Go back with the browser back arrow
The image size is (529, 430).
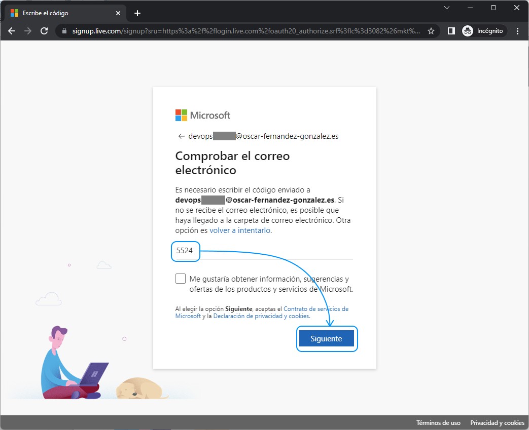click(x=12, y=31)
